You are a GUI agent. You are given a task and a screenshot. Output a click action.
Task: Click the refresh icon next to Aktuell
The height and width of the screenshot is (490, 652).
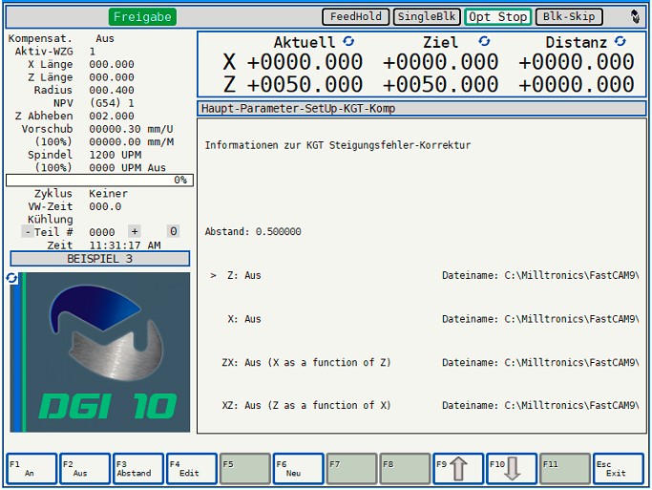348,41
